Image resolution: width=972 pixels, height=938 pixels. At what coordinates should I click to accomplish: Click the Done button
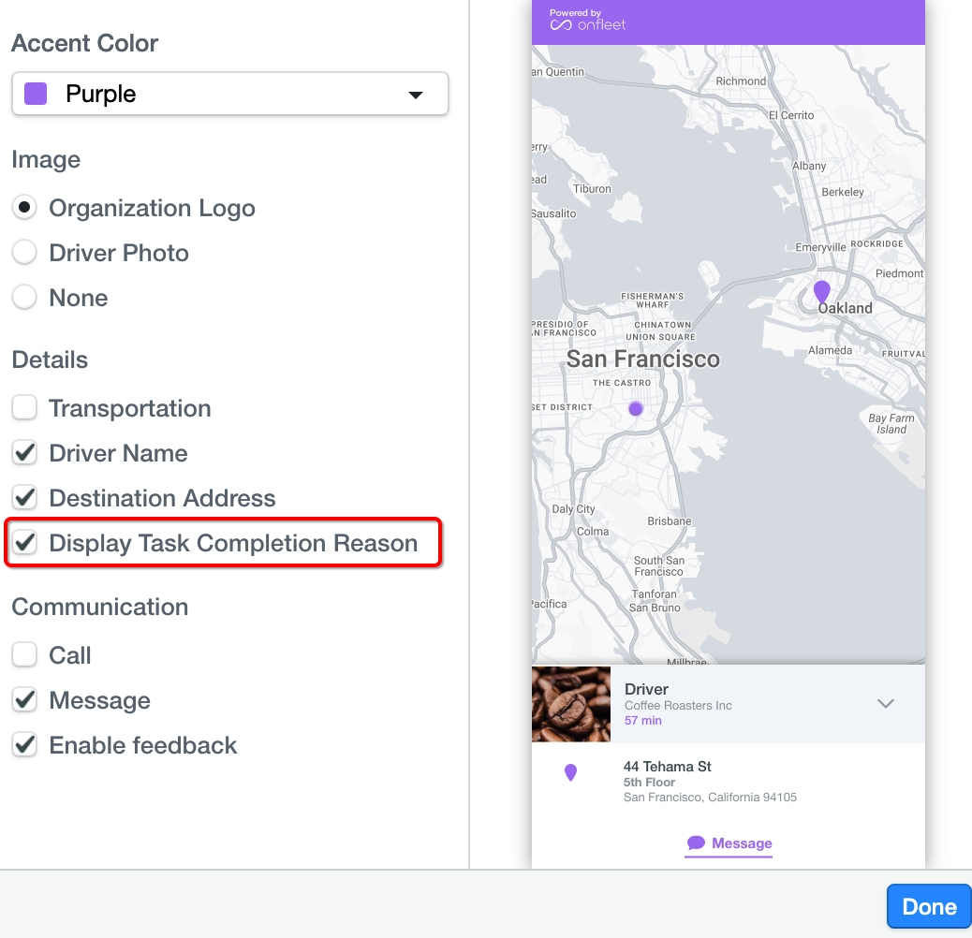[x=929, y=906]
